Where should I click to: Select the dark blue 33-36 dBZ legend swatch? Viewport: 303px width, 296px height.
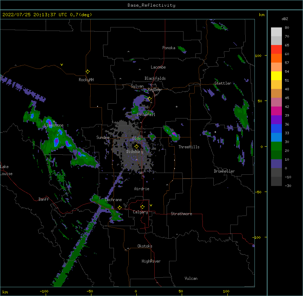tap(276, 128)
